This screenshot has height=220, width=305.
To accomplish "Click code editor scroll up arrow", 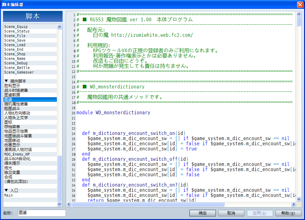I will (x=299, y=14).
